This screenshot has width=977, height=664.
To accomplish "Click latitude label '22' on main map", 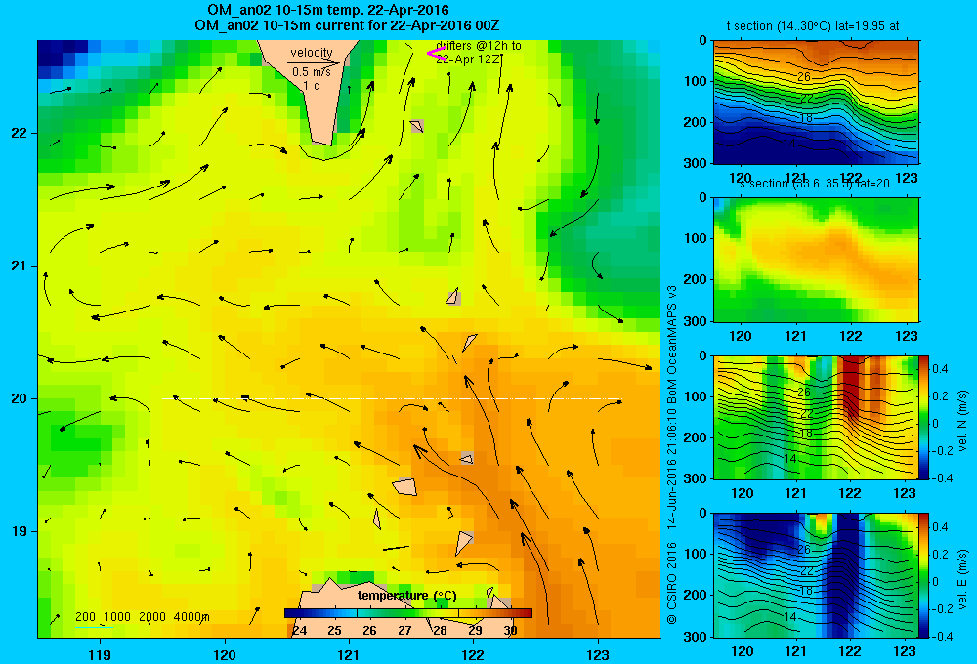I will [x=20, y=134].
